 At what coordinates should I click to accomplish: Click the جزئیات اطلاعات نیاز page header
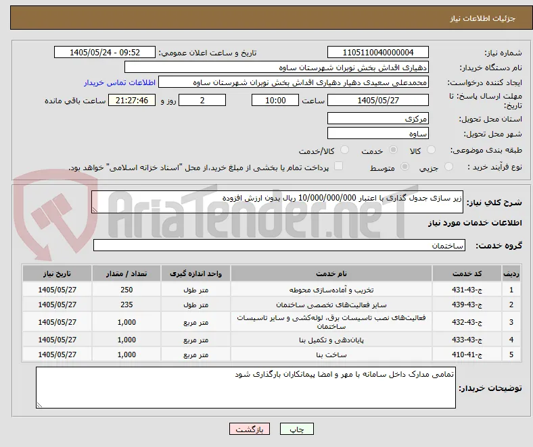[483, 18]
